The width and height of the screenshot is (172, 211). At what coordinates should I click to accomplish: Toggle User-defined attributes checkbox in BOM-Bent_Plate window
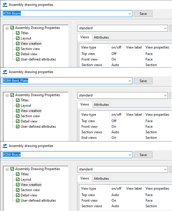(18, 127)
